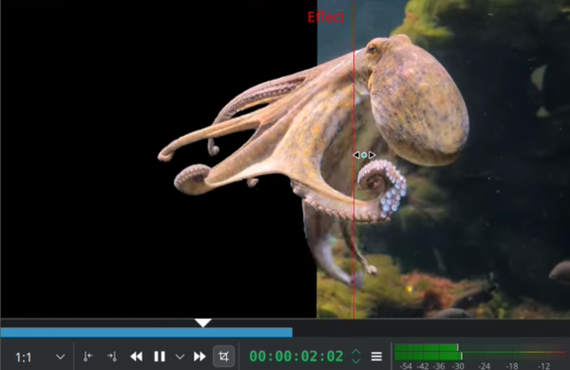Screen dimensions: 570x370
Task: Click the split effect handle on red line
Action: (x=364, y=155)
